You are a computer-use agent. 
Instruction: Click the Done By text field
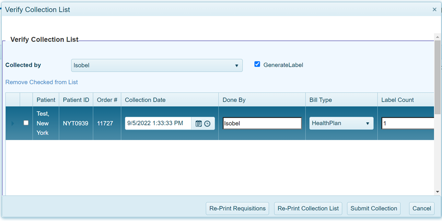(x=262, y=123)
